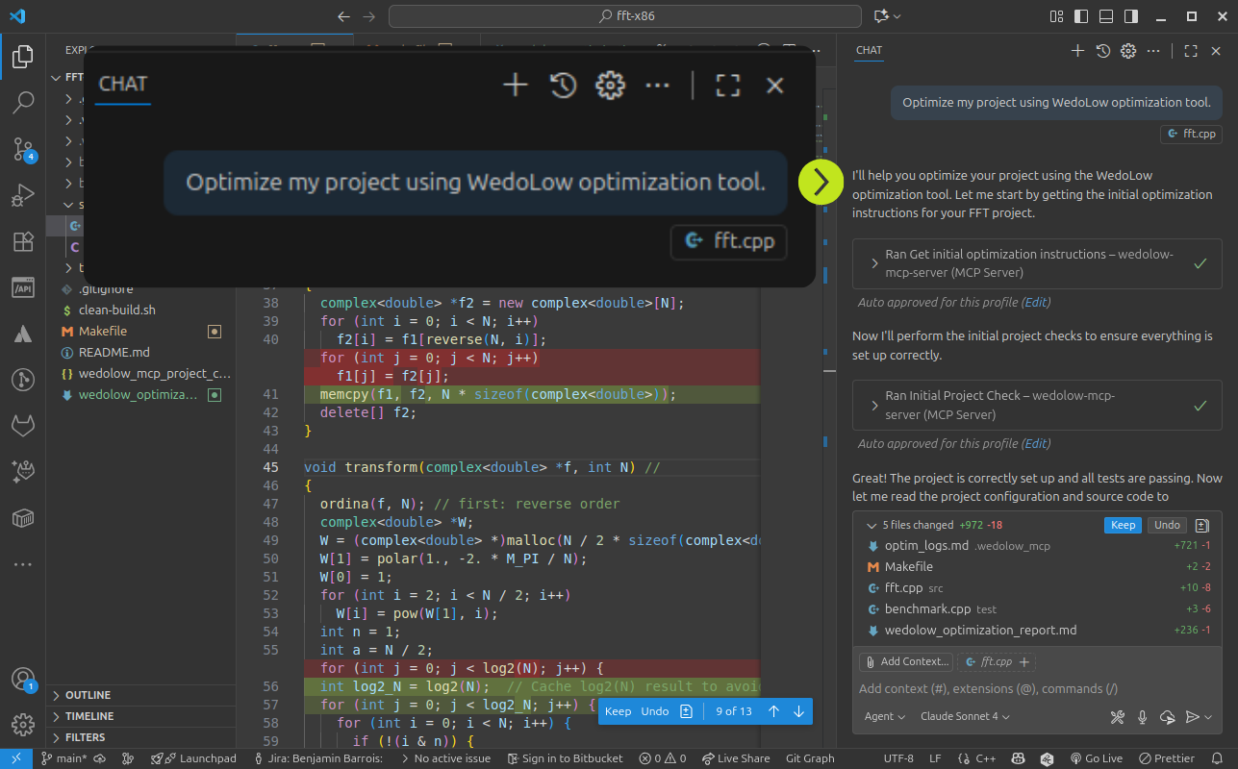Image resolution: width=1238 pixels, height=769 pixels.
Task: Click the microphone voice chat icon
Action: (x=1143, y=716)
